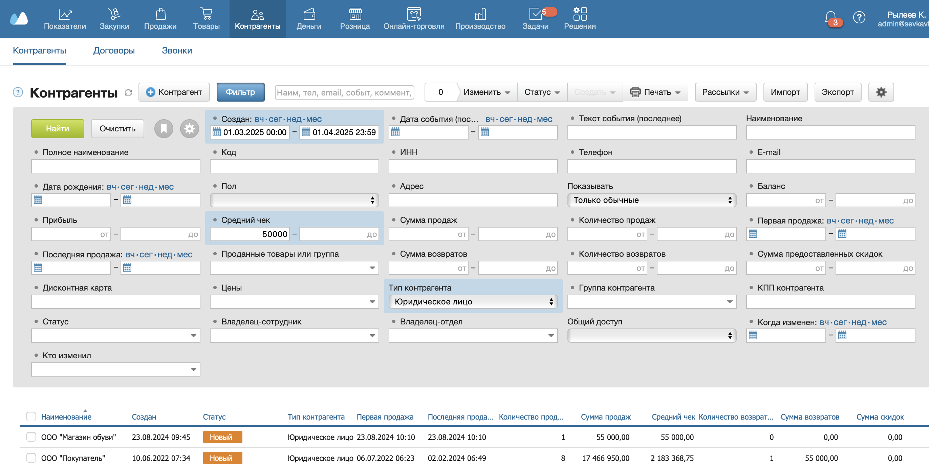Open calendar for Дата рождения start
This screenshot has width=929, height=468.
coord(38,199)
